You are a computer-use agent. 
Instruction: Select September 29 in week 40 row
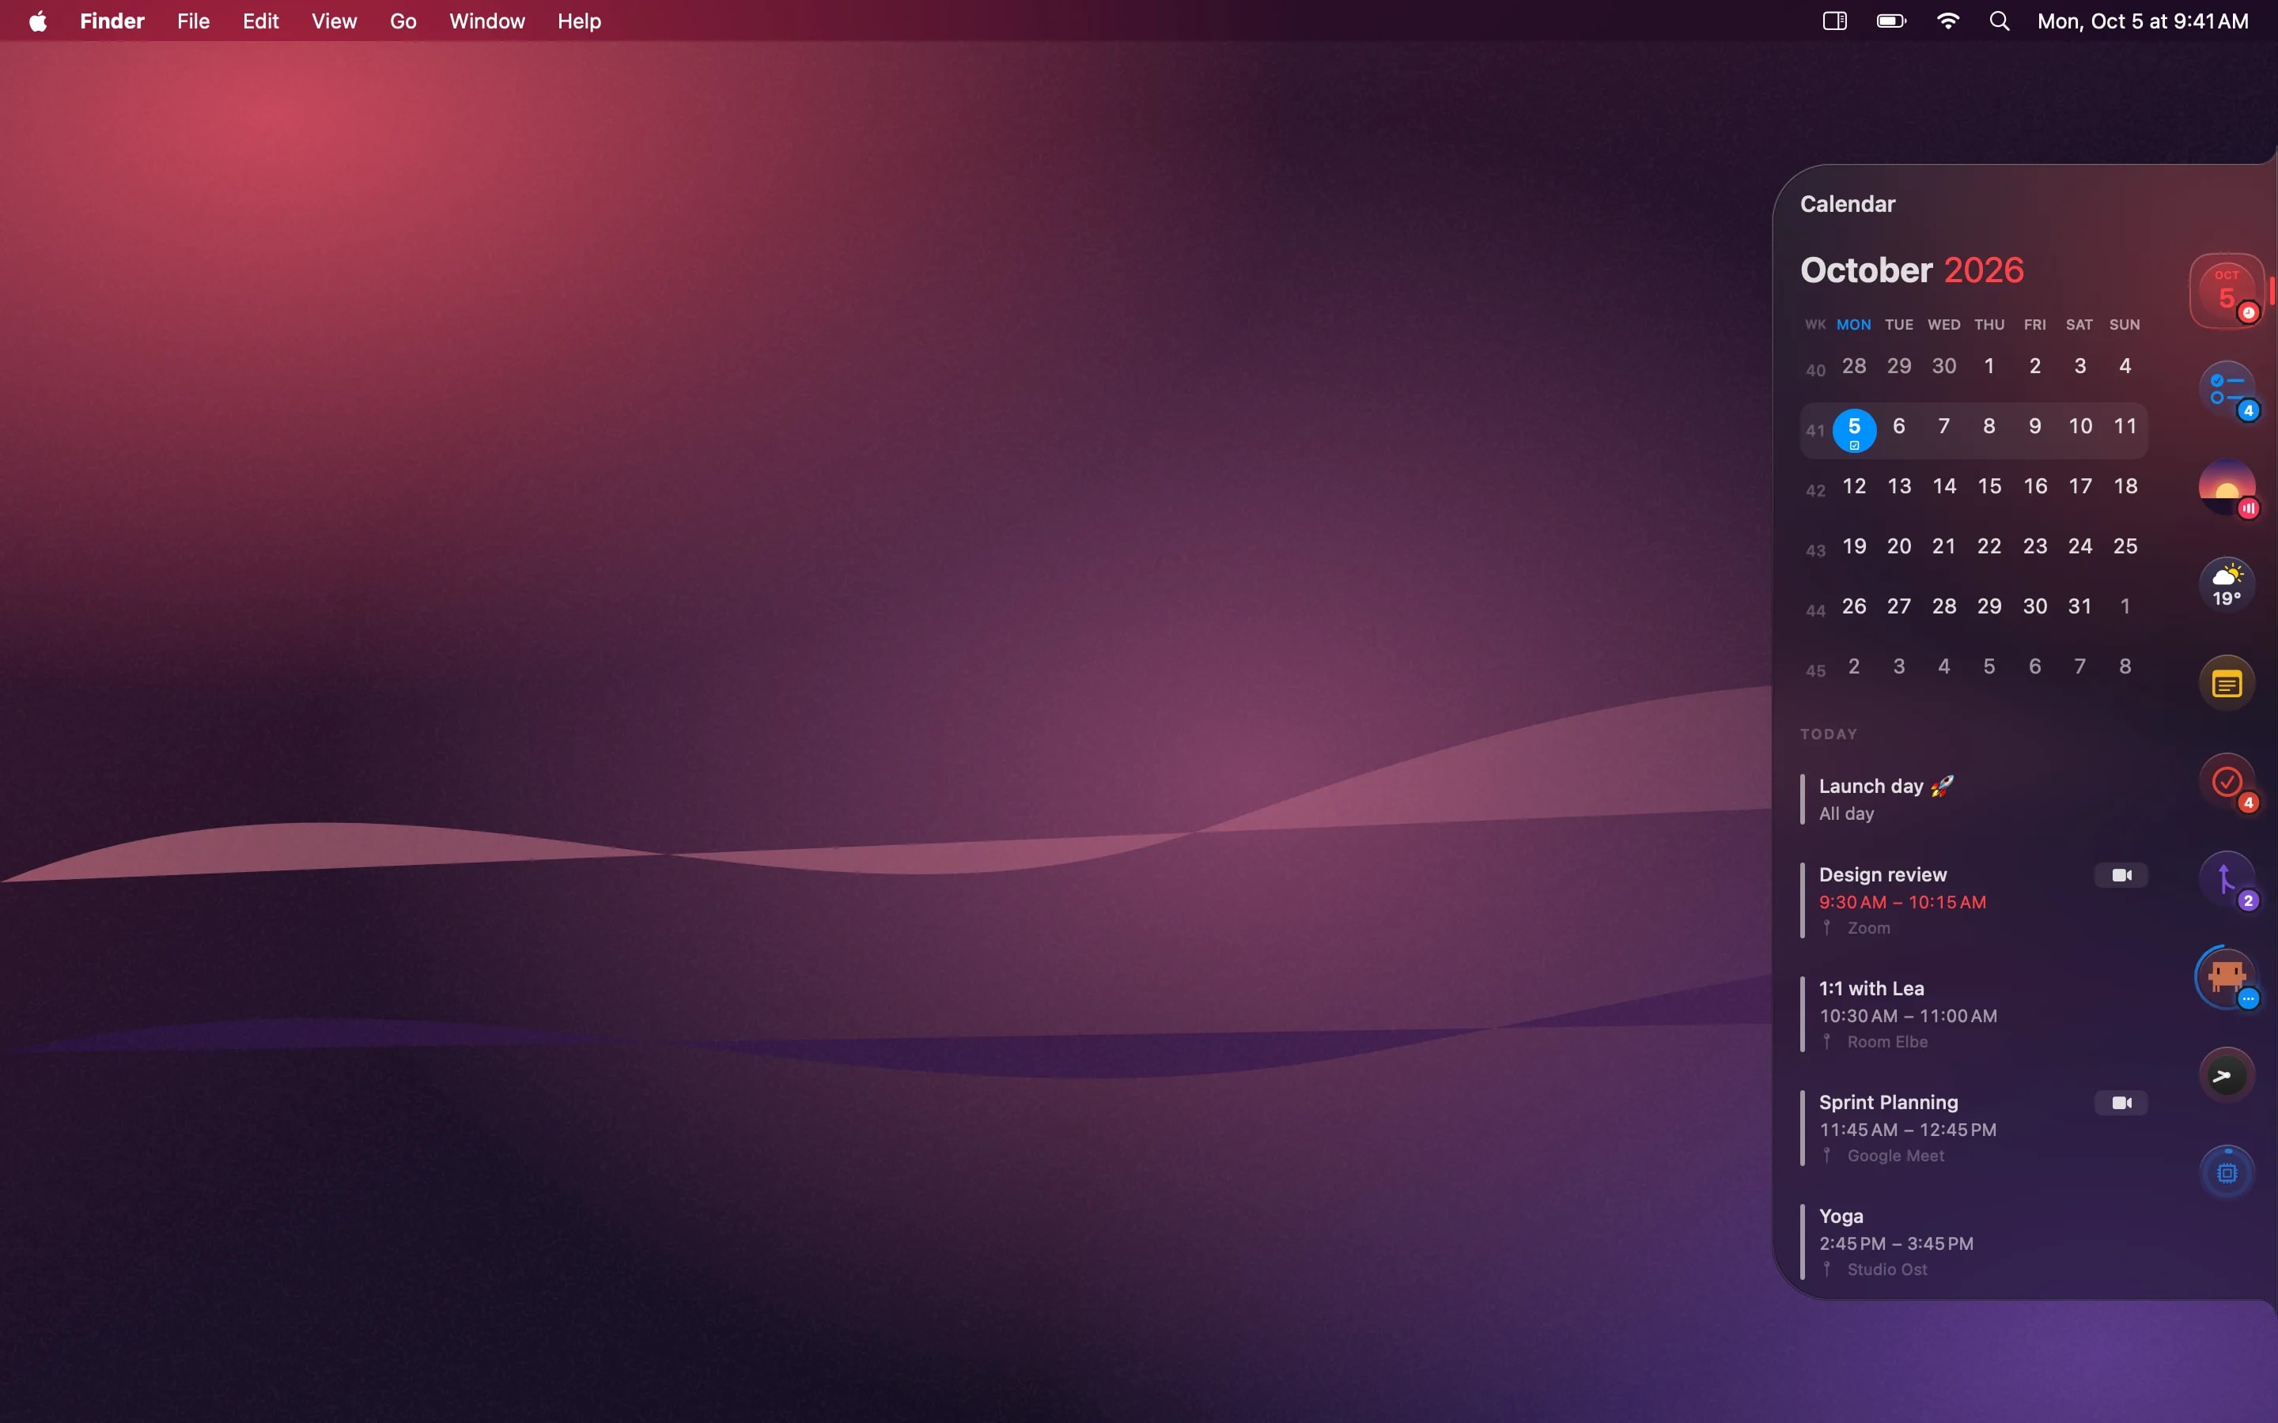pos(1898,366)
